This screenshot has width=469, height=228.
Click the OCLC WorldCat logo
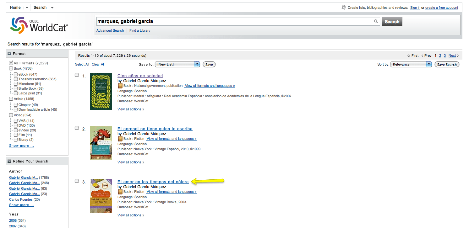pos(39,25)
